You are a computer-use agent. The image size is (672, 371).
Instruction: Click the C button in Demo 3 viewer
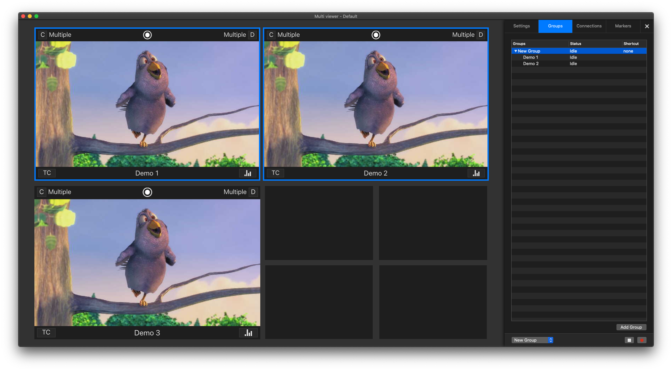coord(41,192)
